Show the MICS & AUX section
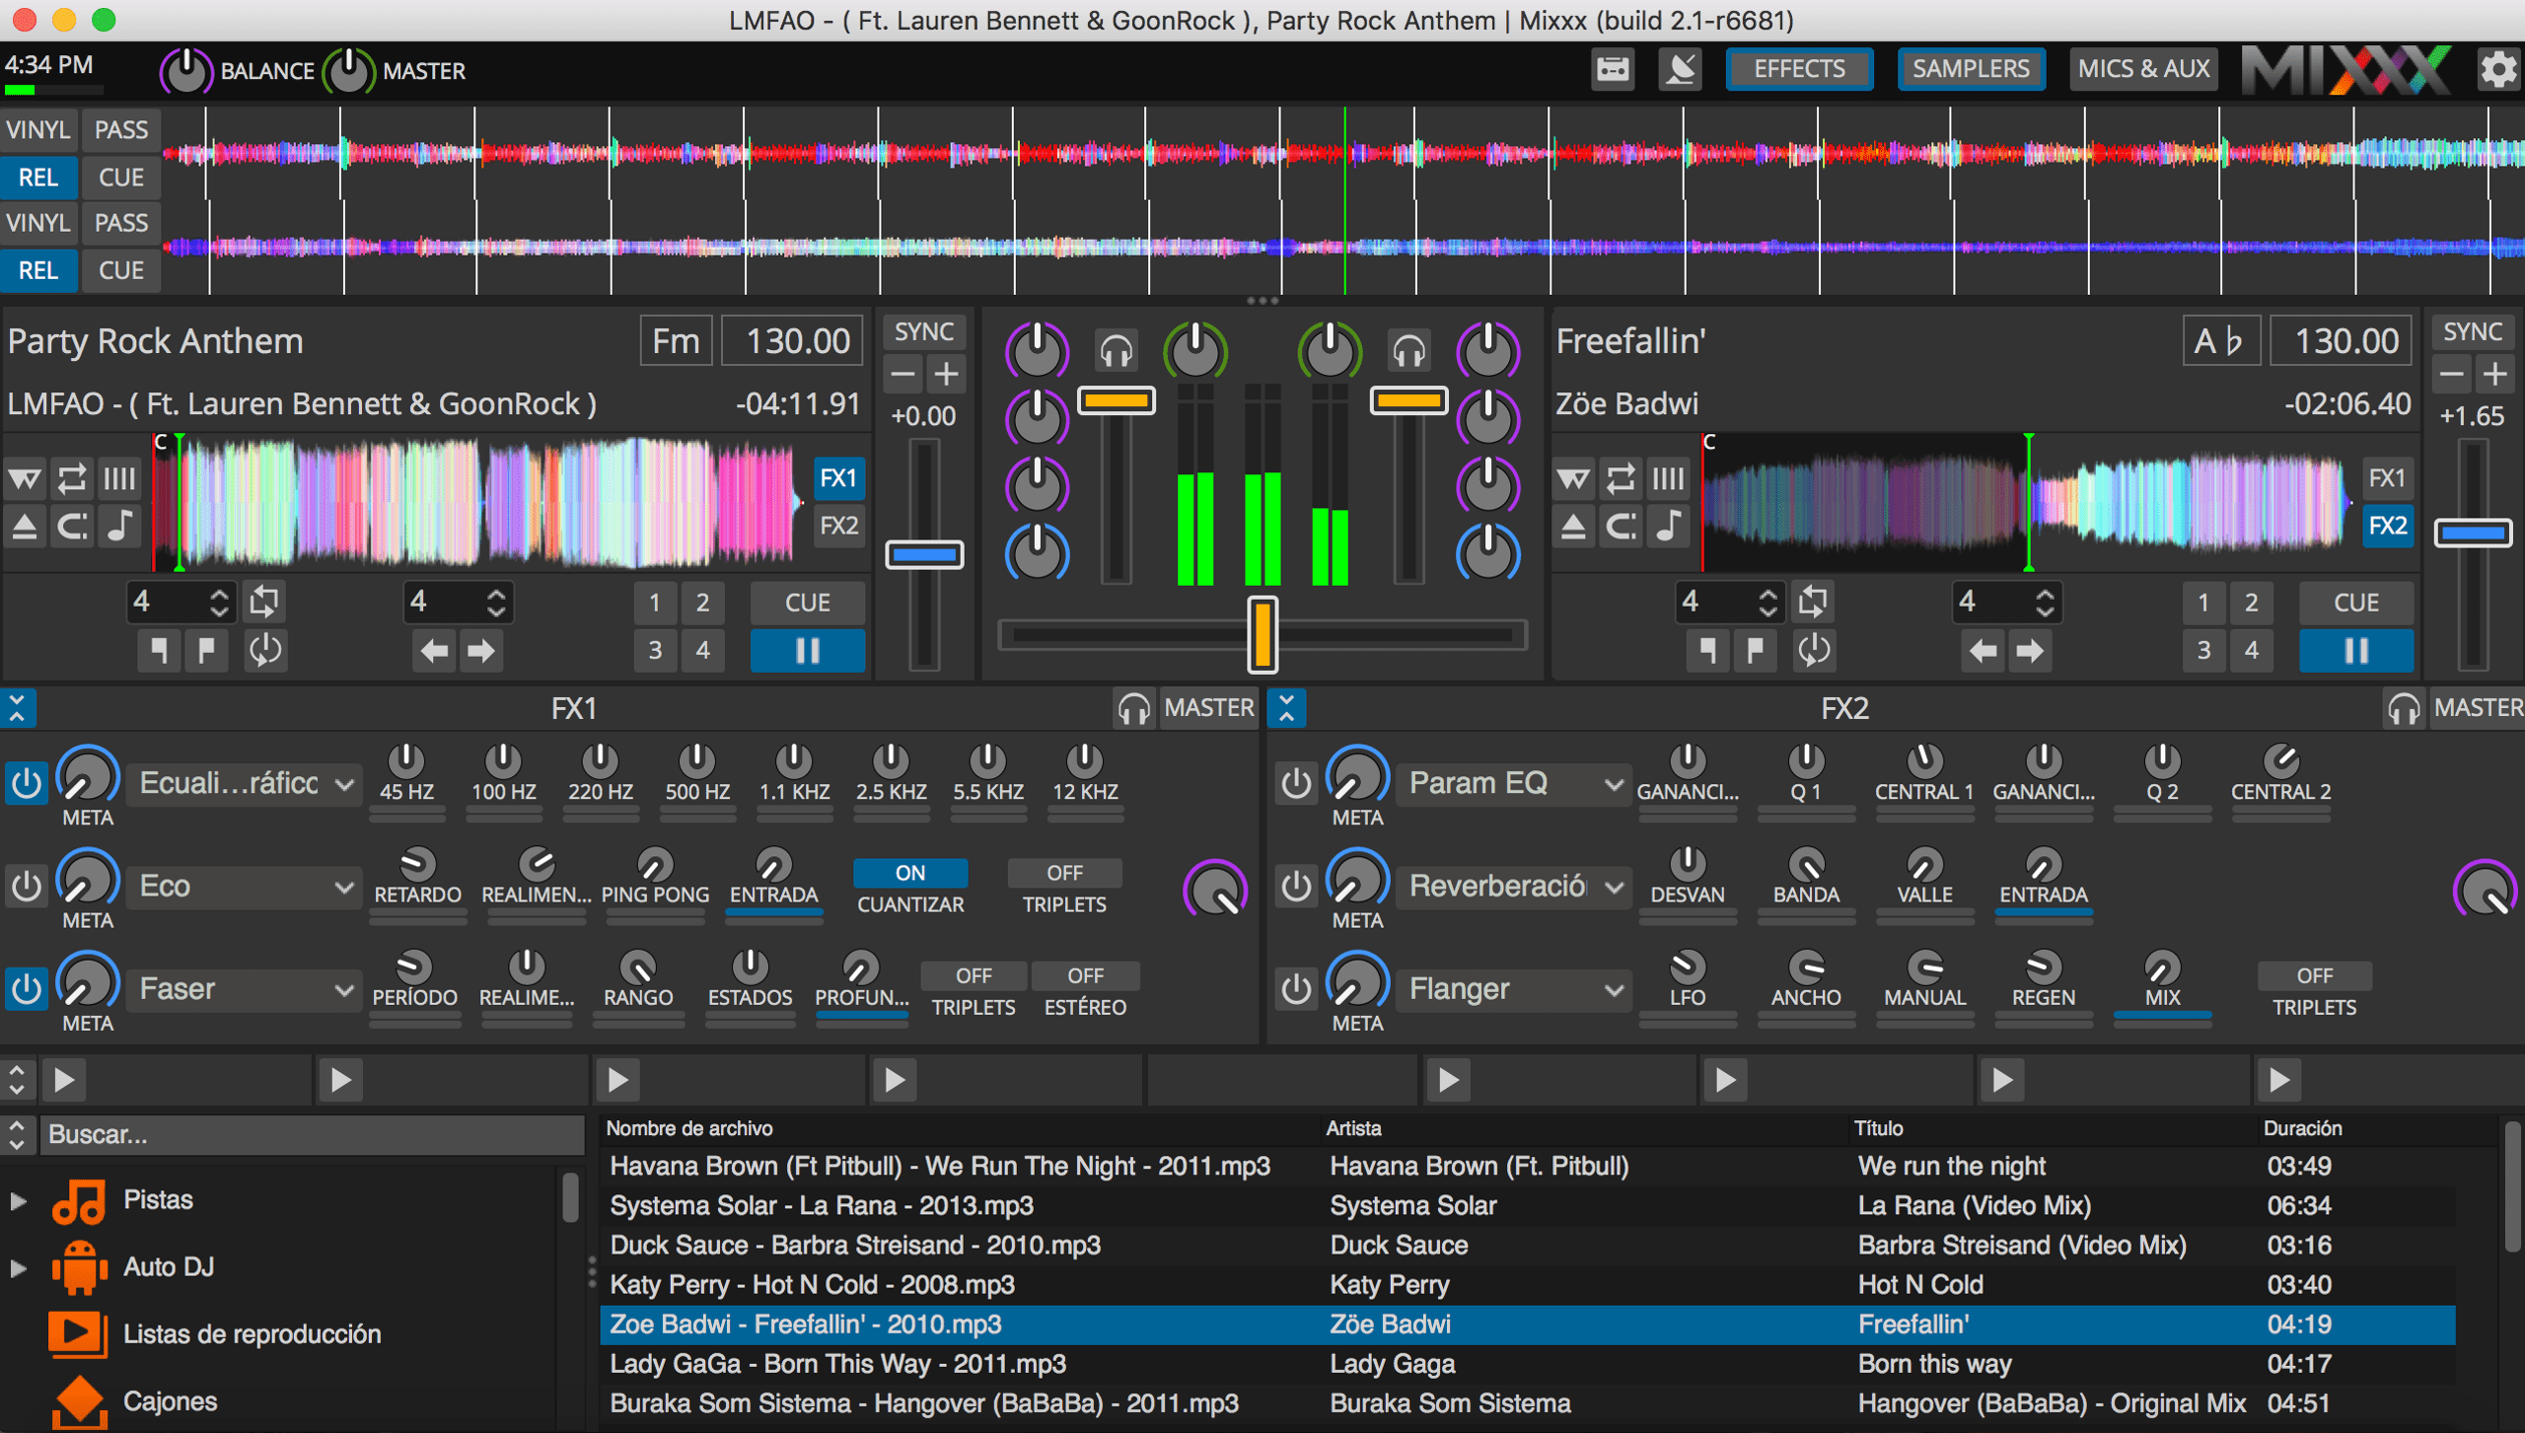 tap(2143, 69)
